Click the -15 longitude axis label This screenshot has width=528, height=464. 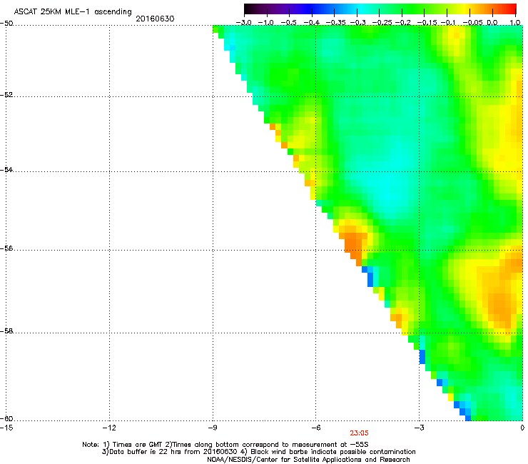[x=6, y=428]
